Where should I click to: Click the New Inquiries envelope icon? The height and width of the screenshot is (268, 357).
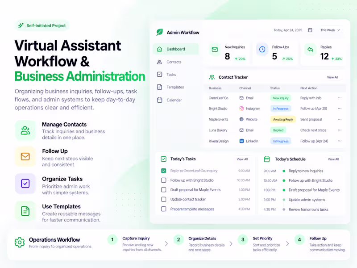point(215,50)
